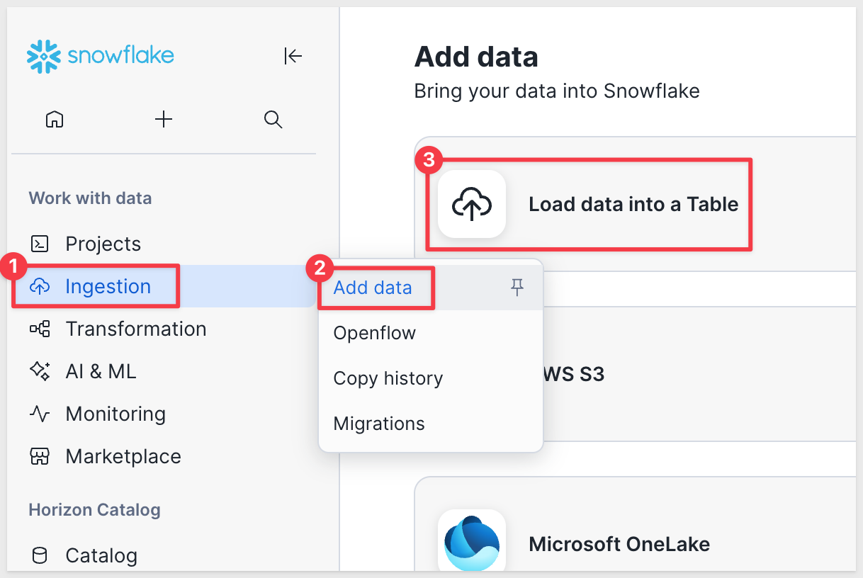Collapse the sidebar with the arrow icon
863x578 pixels.
click(x=293, y=56)
